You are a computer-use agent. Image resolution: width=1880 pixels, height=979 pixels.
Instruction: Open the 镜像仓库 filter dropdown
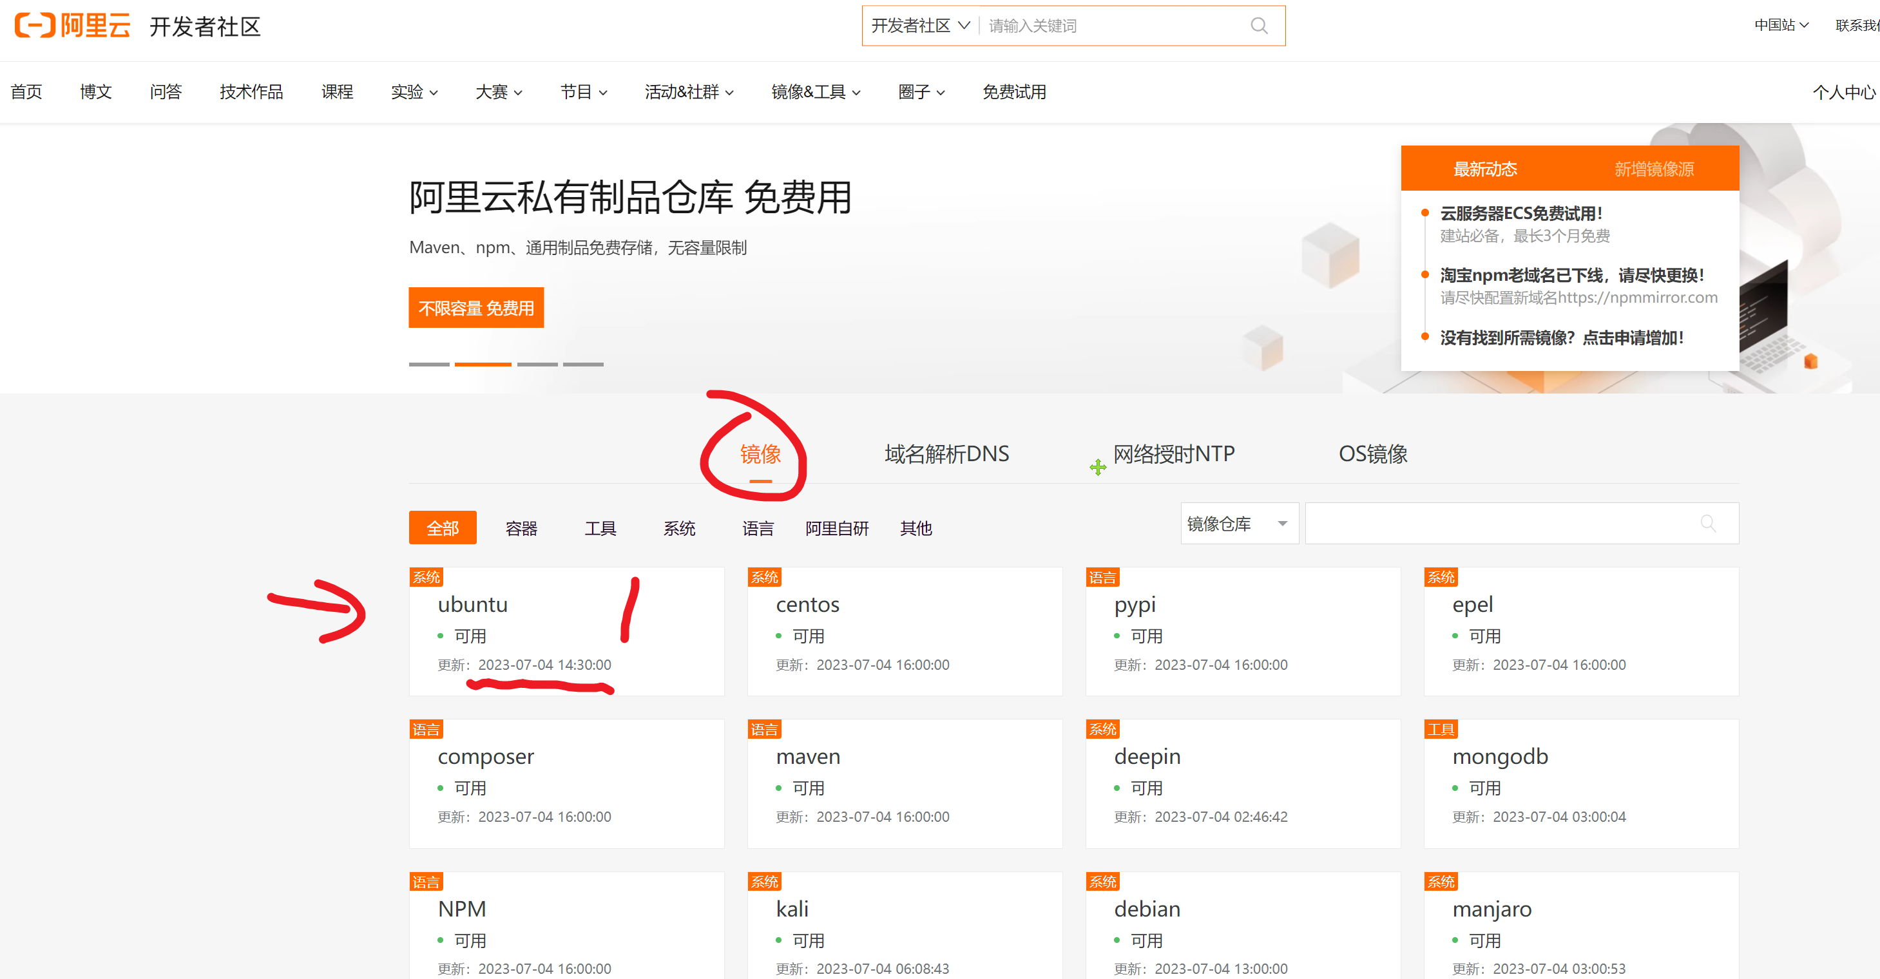coord(1239,523)
